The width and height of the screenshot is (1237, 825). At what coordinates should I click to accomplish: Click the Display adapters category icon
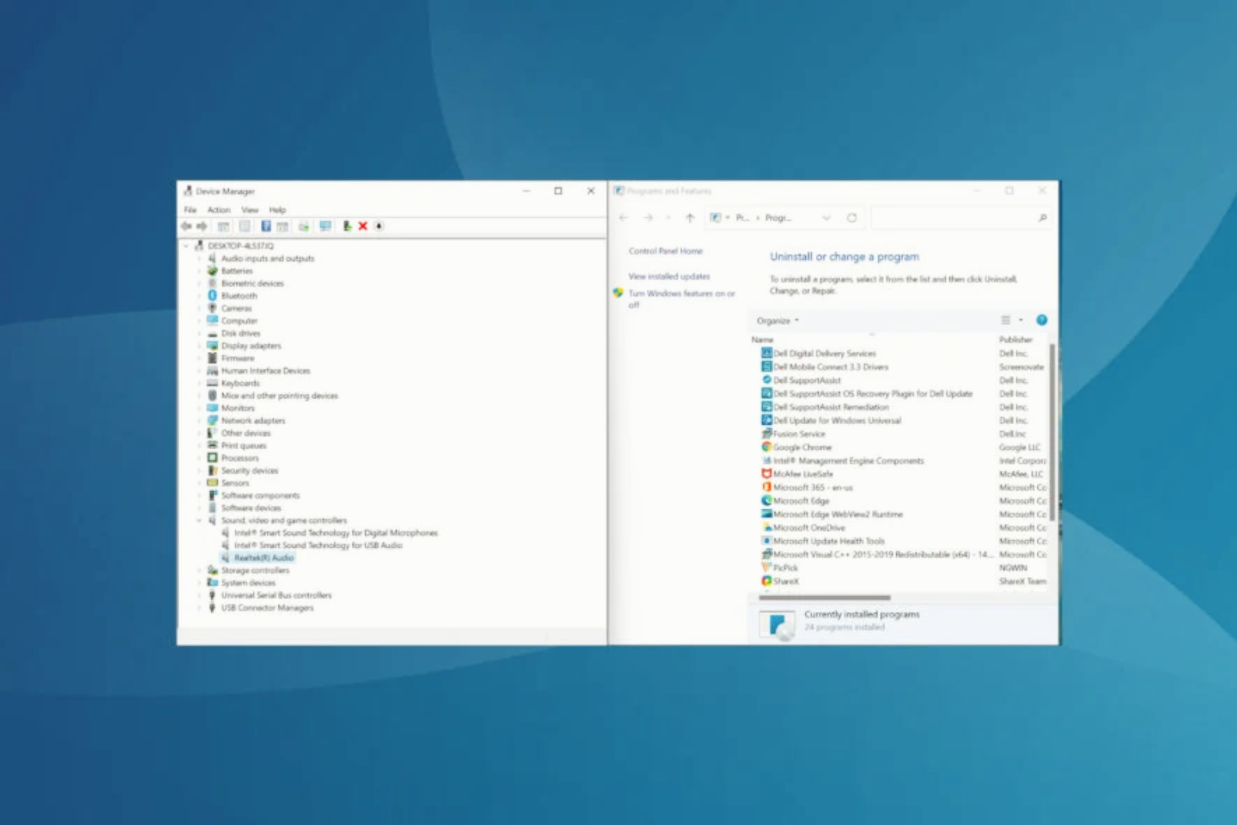pyautogui.click(x=212, y=345)
